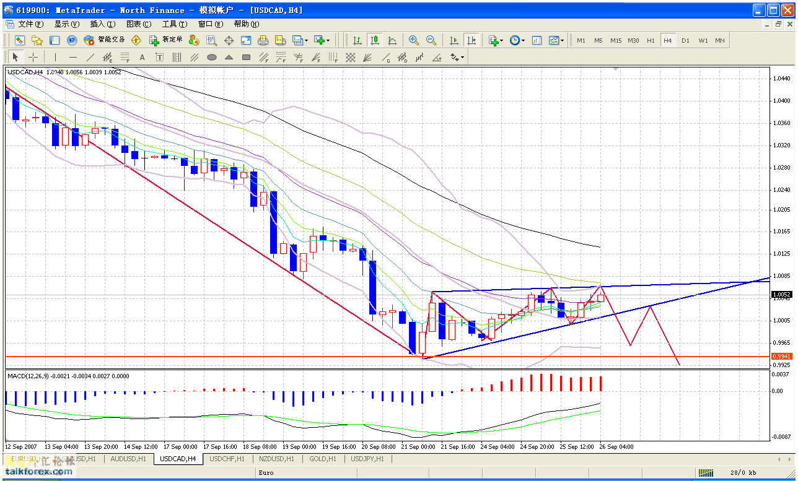Select the MN monthly timeframe
The width and height of the screenshot is (798, 481).
click(x=720, y=40)
